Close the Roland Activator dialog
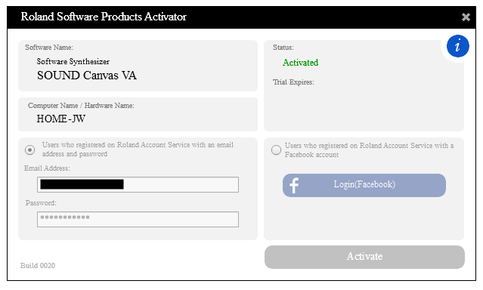This screenshot has height=290, width=483. [x=466, y=17]
